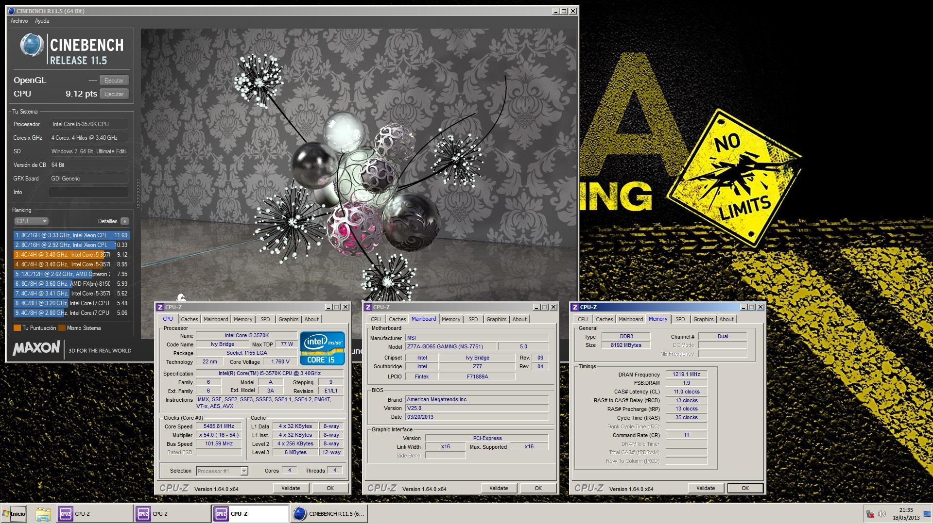Open Memory tab in Mainboard CPU-Z window
The image size is (933, 524).
tap(451, 319)
